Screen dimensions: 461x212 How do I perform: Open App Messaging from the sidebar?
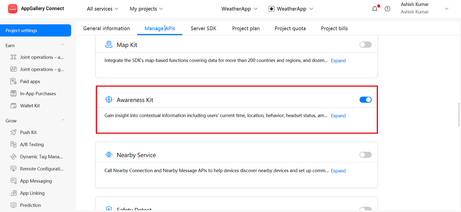(36, 181)
